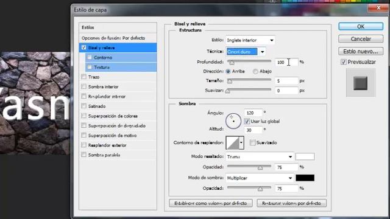
Task: Click the white highlight color swatch
Action: 305,157
